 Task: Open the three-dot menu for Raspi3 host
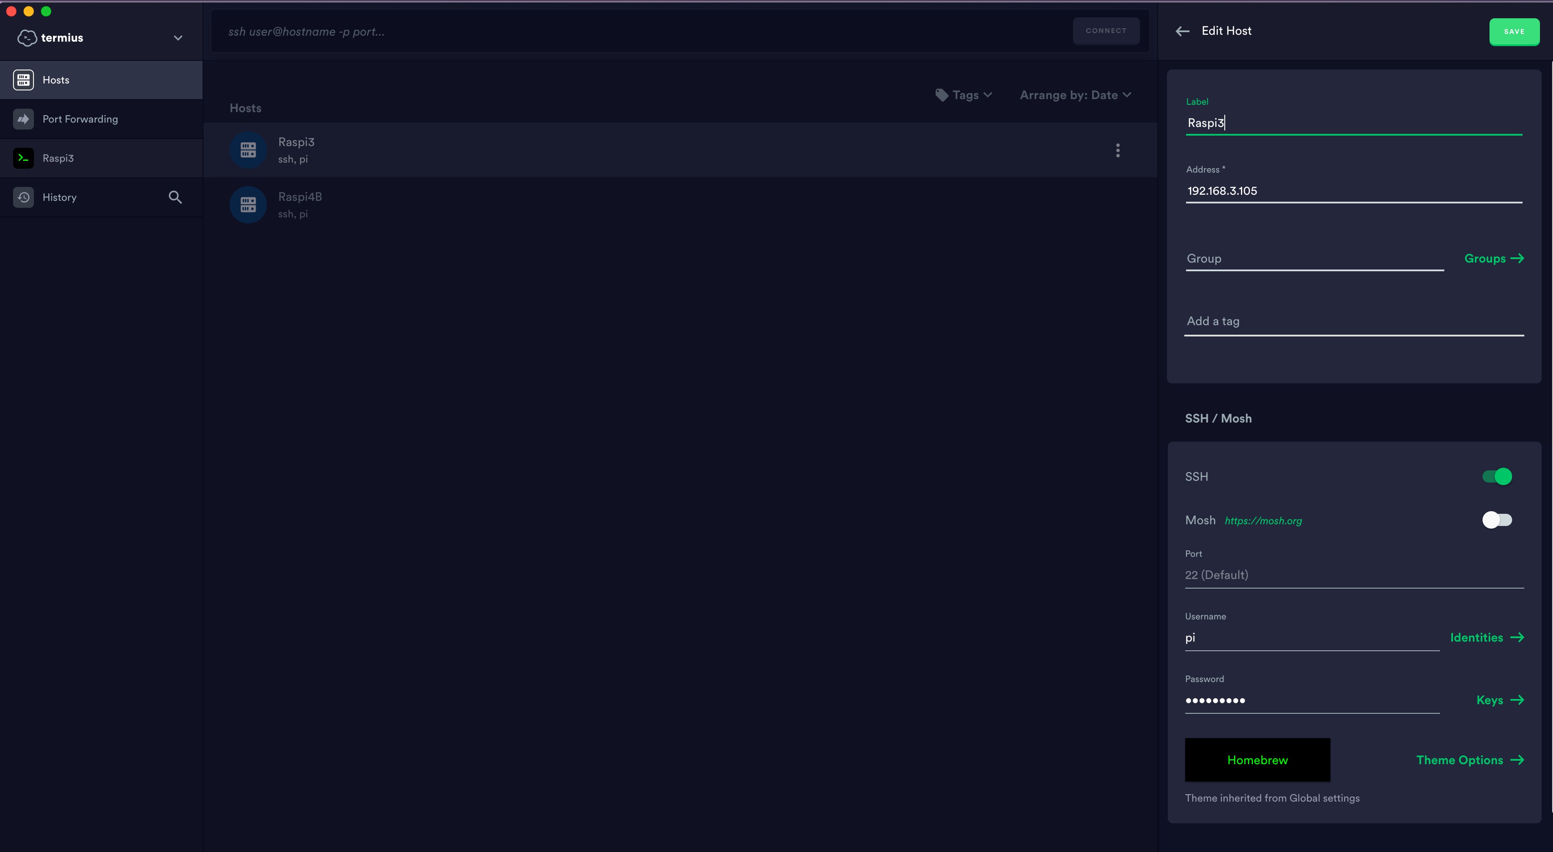coord(1117,150)
